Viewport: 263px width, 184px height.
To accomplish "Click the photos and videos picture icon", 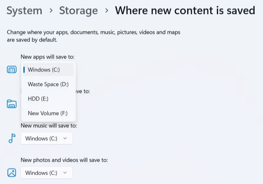I will point(12,173).
